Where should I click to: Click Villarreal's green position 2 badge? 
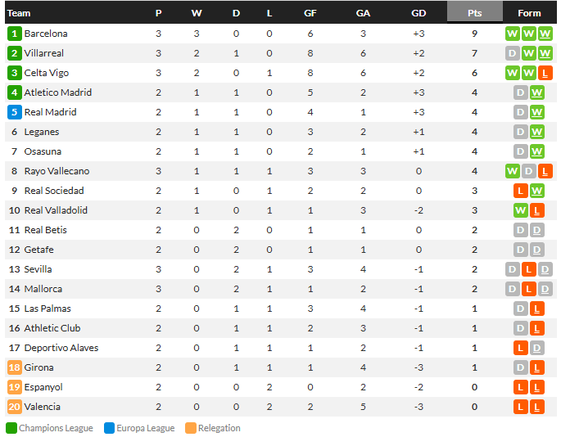(x=14, y=53)
